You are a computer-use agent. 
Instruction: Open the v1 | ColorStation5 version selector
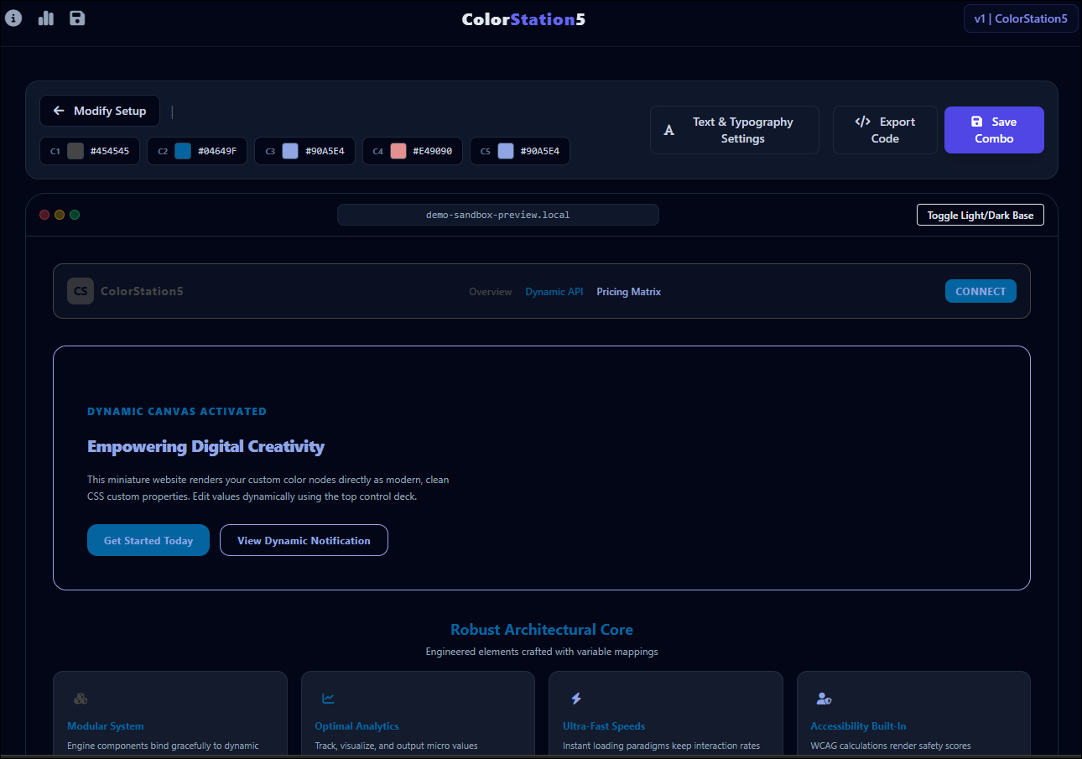click(1021, 18)
